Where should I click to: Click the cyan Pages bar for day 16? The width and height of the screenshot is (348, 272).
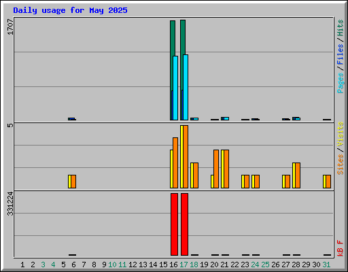(x=175, y=88)
